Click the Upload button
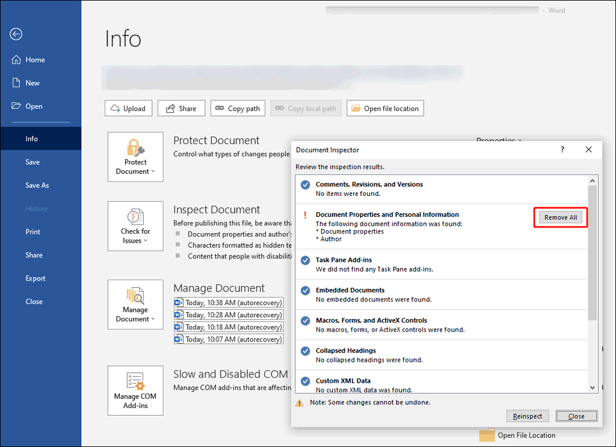This screenshot has width=616, height=447. 129,108
